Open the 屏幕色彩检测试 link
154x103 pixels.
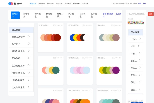tap(108, 15)
